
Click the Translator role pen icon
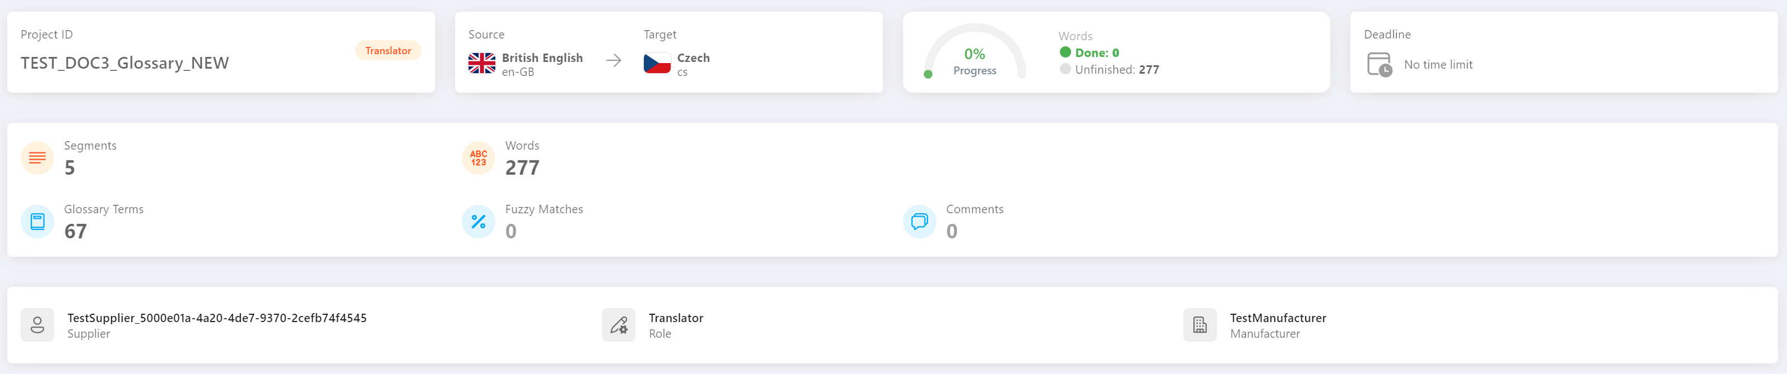click(618, 325)
